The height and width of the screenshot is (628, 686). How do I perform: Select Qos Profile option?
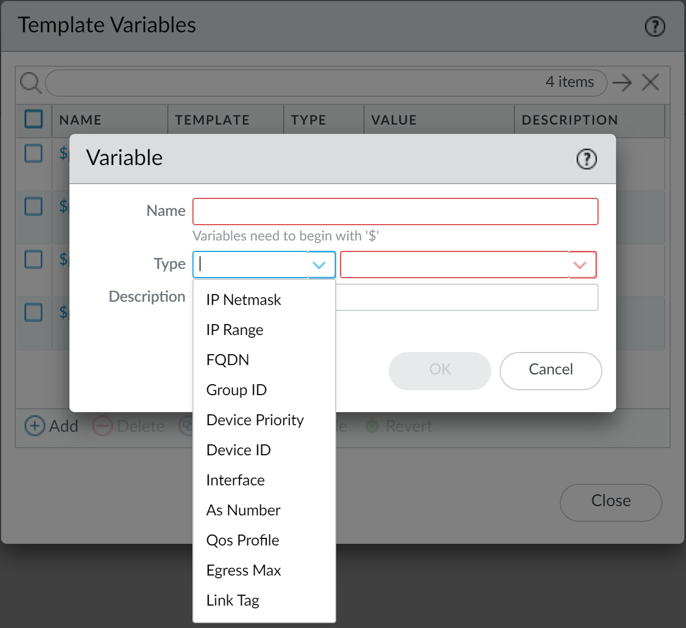pos(243,540)
